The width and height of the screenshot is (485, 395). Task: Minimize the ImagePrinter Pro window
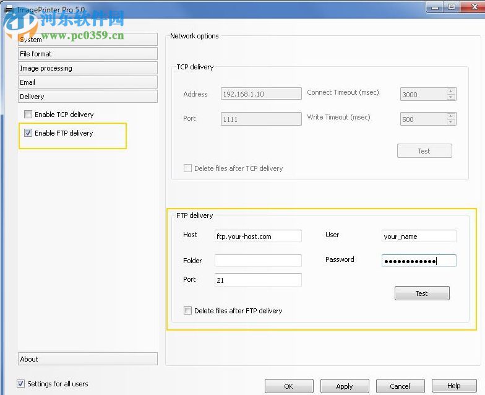coord(435,7)
